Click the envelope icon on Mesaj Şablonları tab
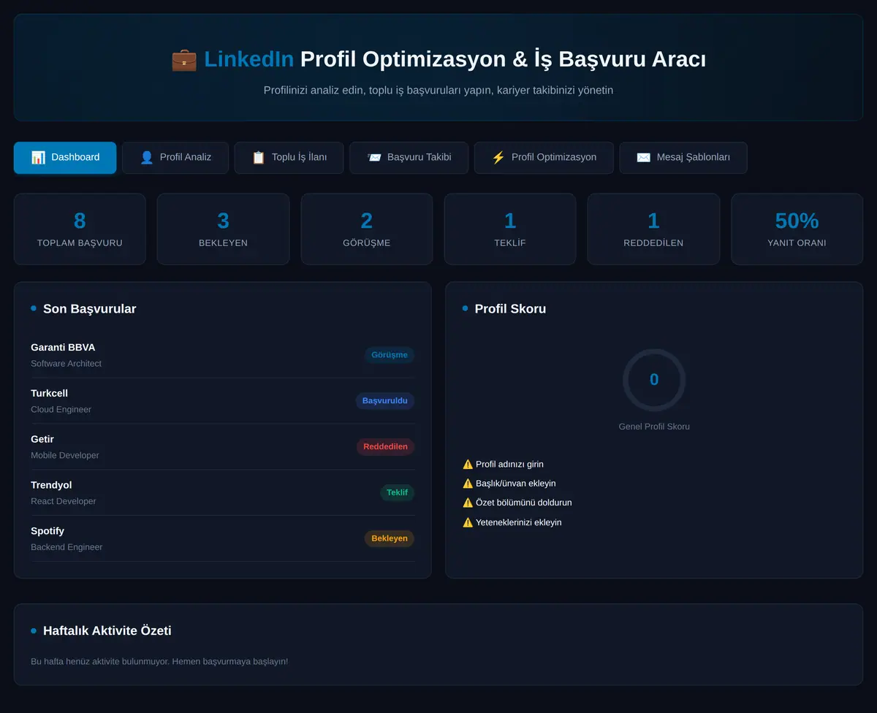The image size is (877, 713). [x=643, y=158]
